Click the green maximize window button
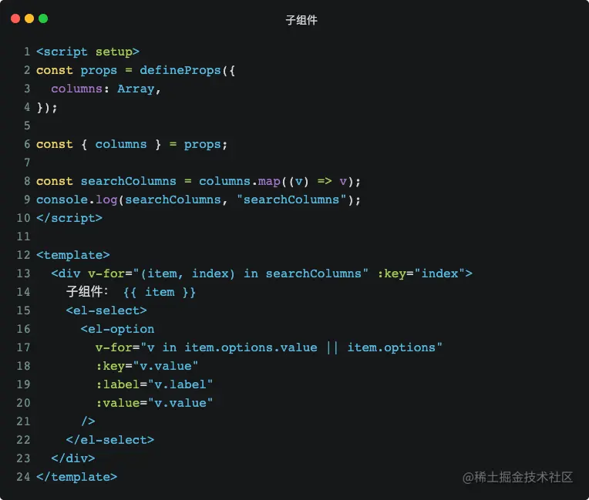 point(43,18)
